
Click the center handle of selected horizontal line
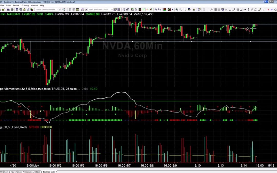coord(133,42)
